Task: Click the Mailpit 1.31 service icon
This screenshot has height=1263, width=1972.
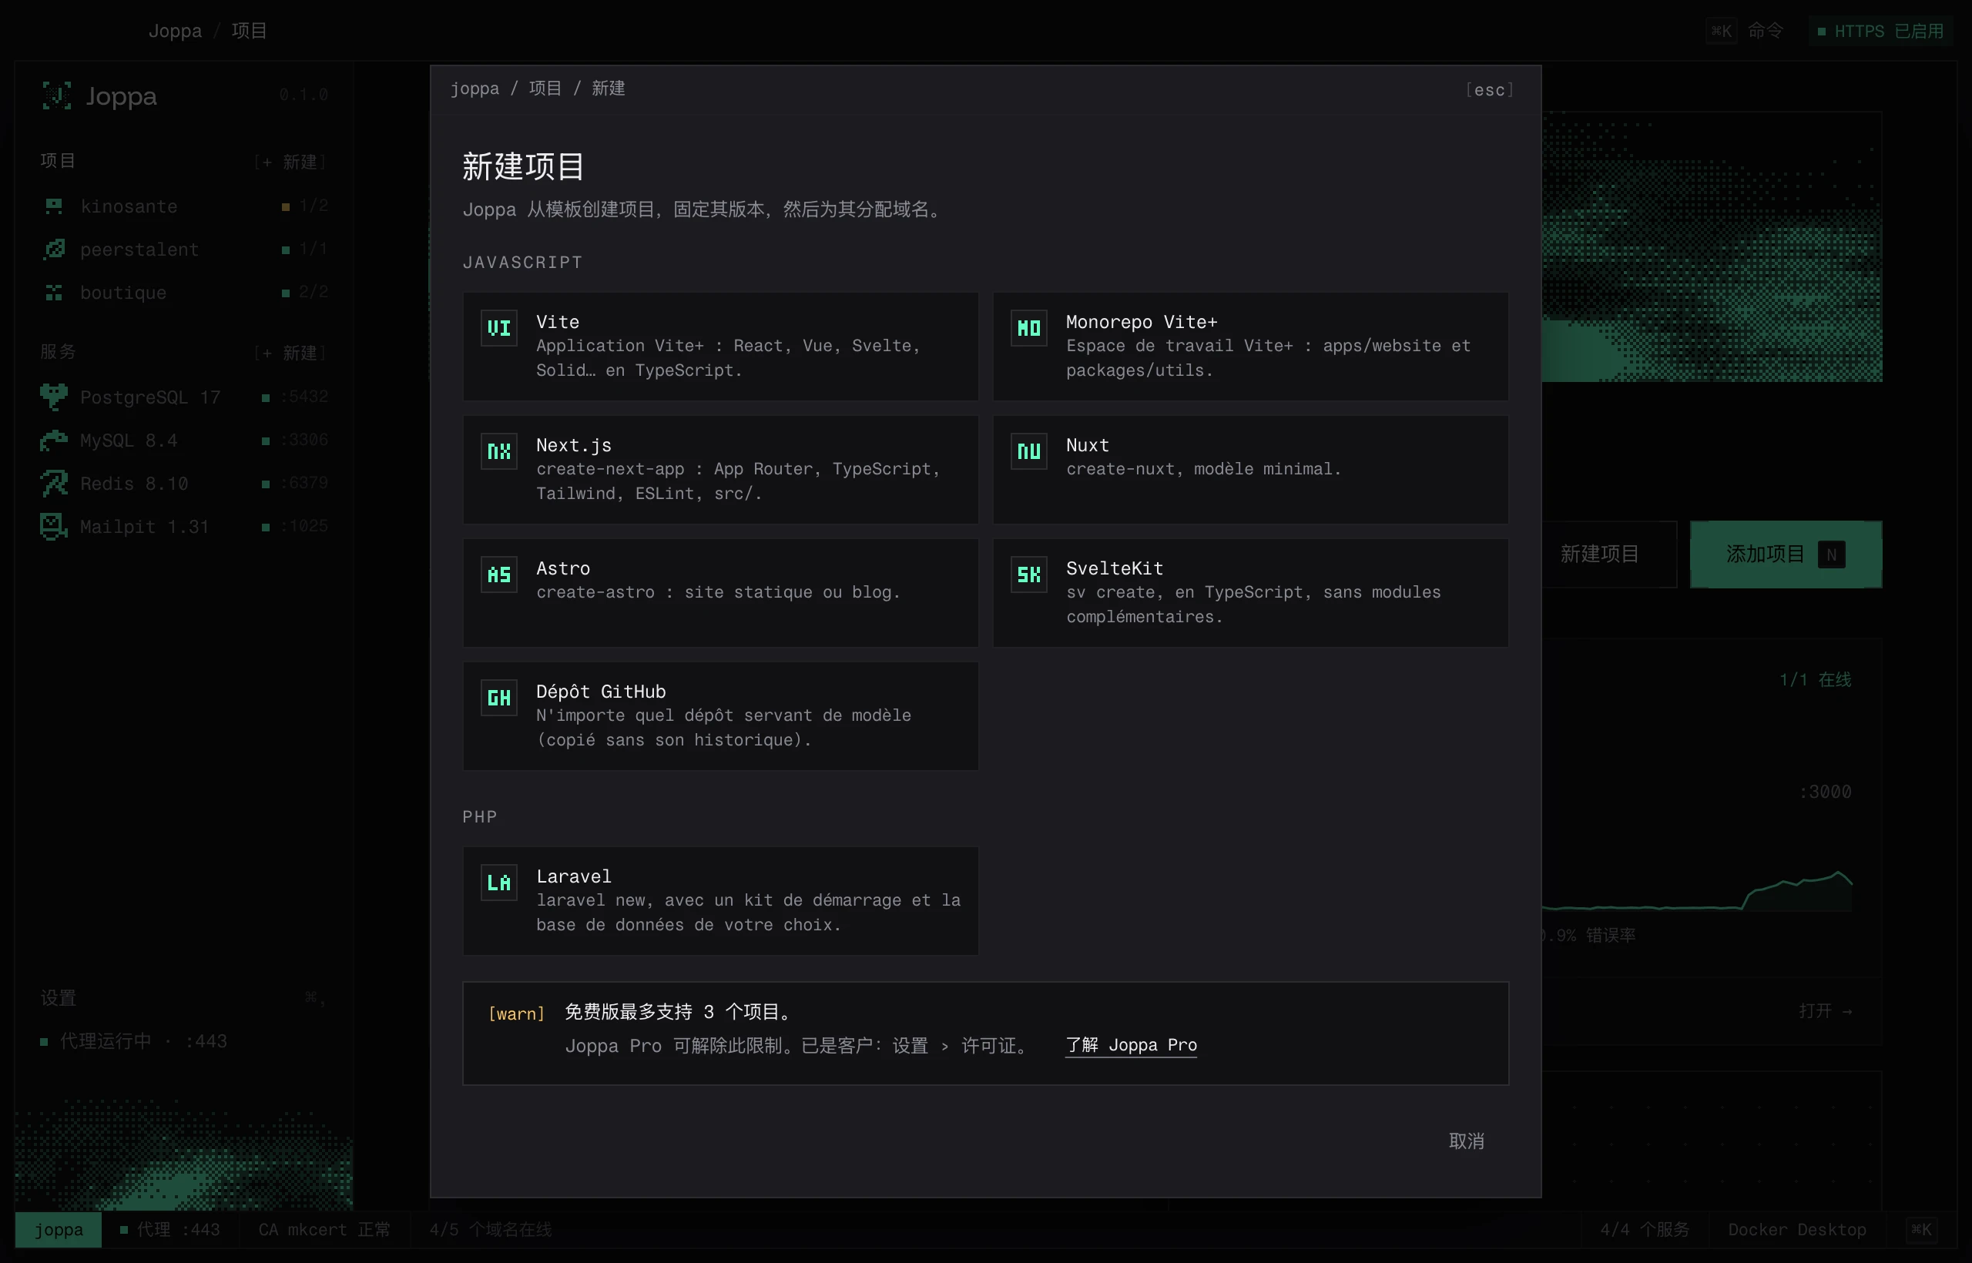Action: (x=54, y=527)
